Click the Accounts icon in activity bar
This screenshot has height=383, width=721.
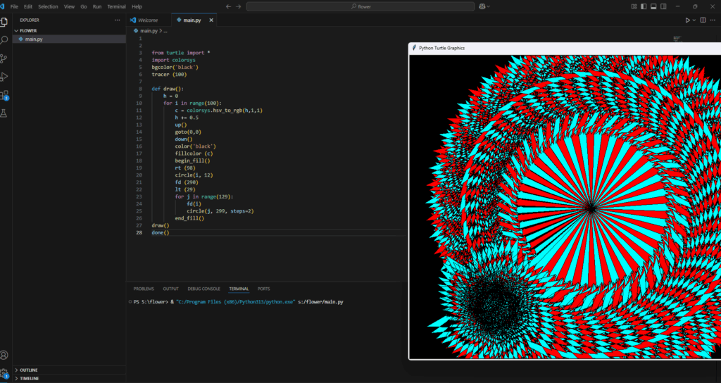point(5,356)
